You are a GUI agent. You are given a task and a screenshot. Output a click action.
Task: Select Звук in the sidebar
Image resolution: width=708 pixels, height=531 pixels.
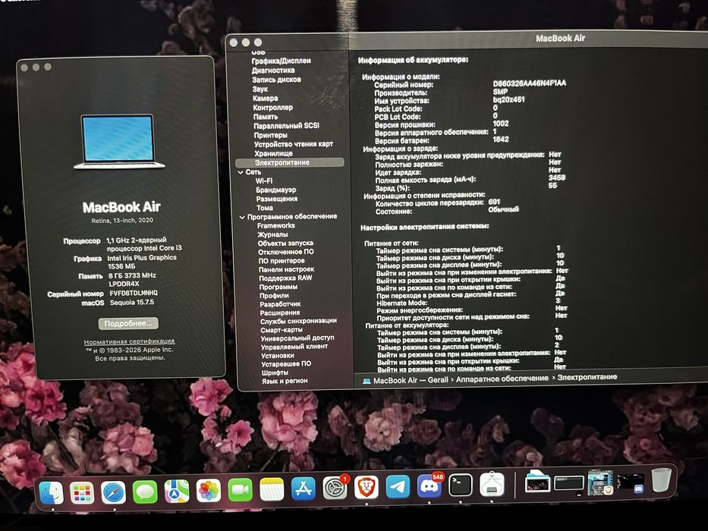point(260,89)
